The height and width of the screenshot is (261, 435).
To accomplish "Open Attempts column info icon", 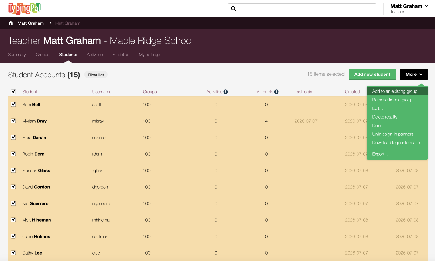I will point(276,92).
